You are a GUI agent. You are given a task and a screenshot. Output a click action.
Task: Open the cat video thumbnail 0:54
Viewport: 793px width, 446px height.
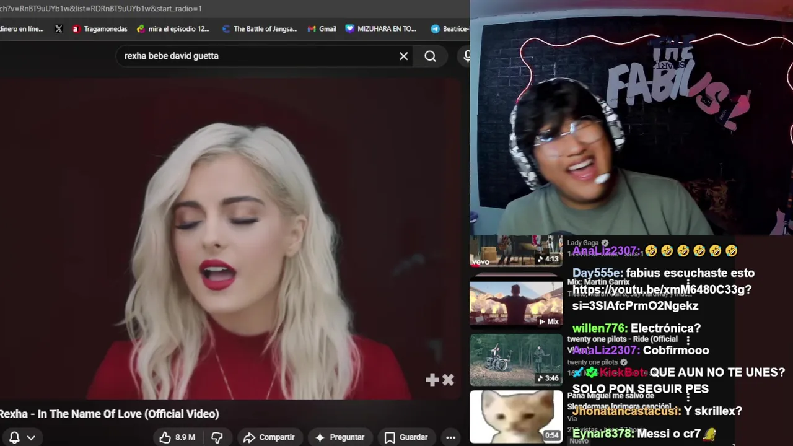(x=516, y=416)
